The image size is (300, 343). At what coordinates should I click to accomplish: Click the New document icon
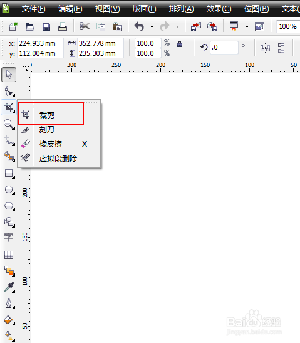13,27
